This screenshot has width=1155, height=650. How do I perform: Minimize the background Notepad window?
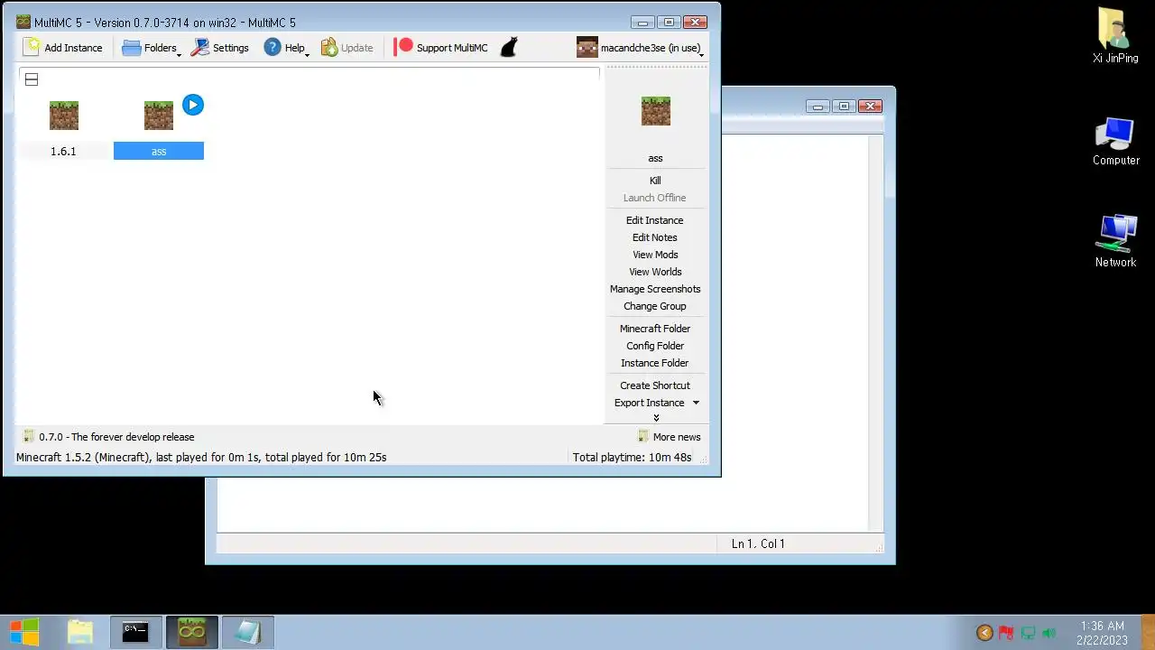[818, 107]
